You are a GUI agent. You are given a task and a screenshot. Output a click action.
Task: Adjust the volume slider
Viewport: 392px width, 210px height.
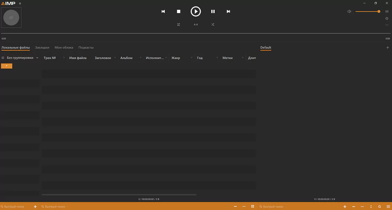click(x=367, y=11)
